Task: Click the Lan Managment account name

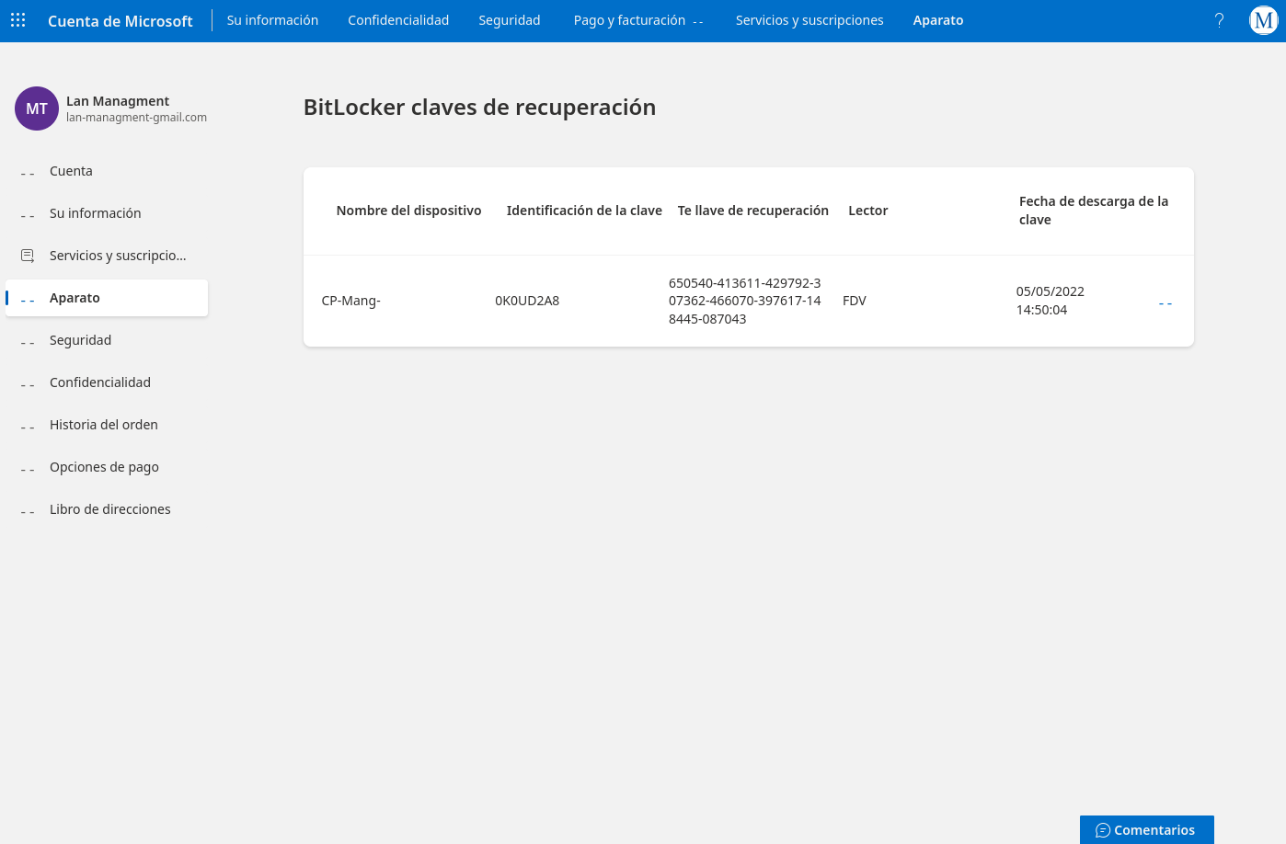Action: [118, 101]
